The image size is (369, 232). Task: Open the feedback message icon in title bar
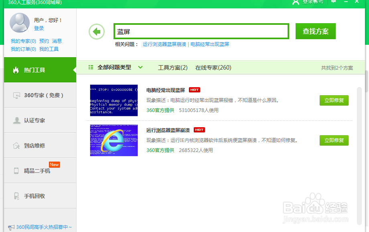coord(333,2)
